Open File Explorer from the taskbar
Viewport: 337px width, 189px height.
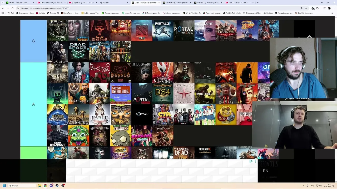pos(39,186)
